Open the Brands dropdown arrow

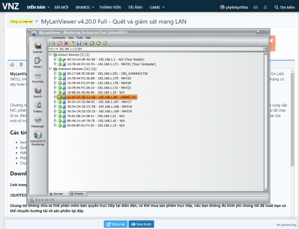pos(93,8)
